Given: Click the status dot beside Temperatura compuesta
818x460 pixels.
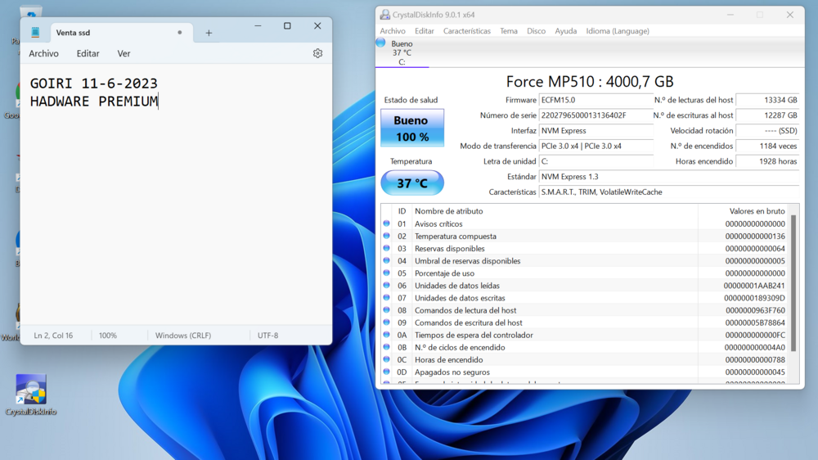Looking at the screenshot, I should coord(387,236).
